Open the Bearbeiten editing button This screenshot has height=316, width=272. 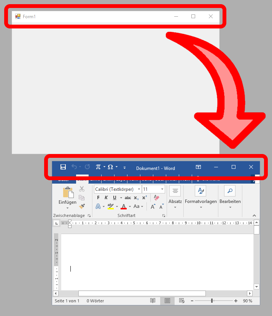tap(230, 197)
